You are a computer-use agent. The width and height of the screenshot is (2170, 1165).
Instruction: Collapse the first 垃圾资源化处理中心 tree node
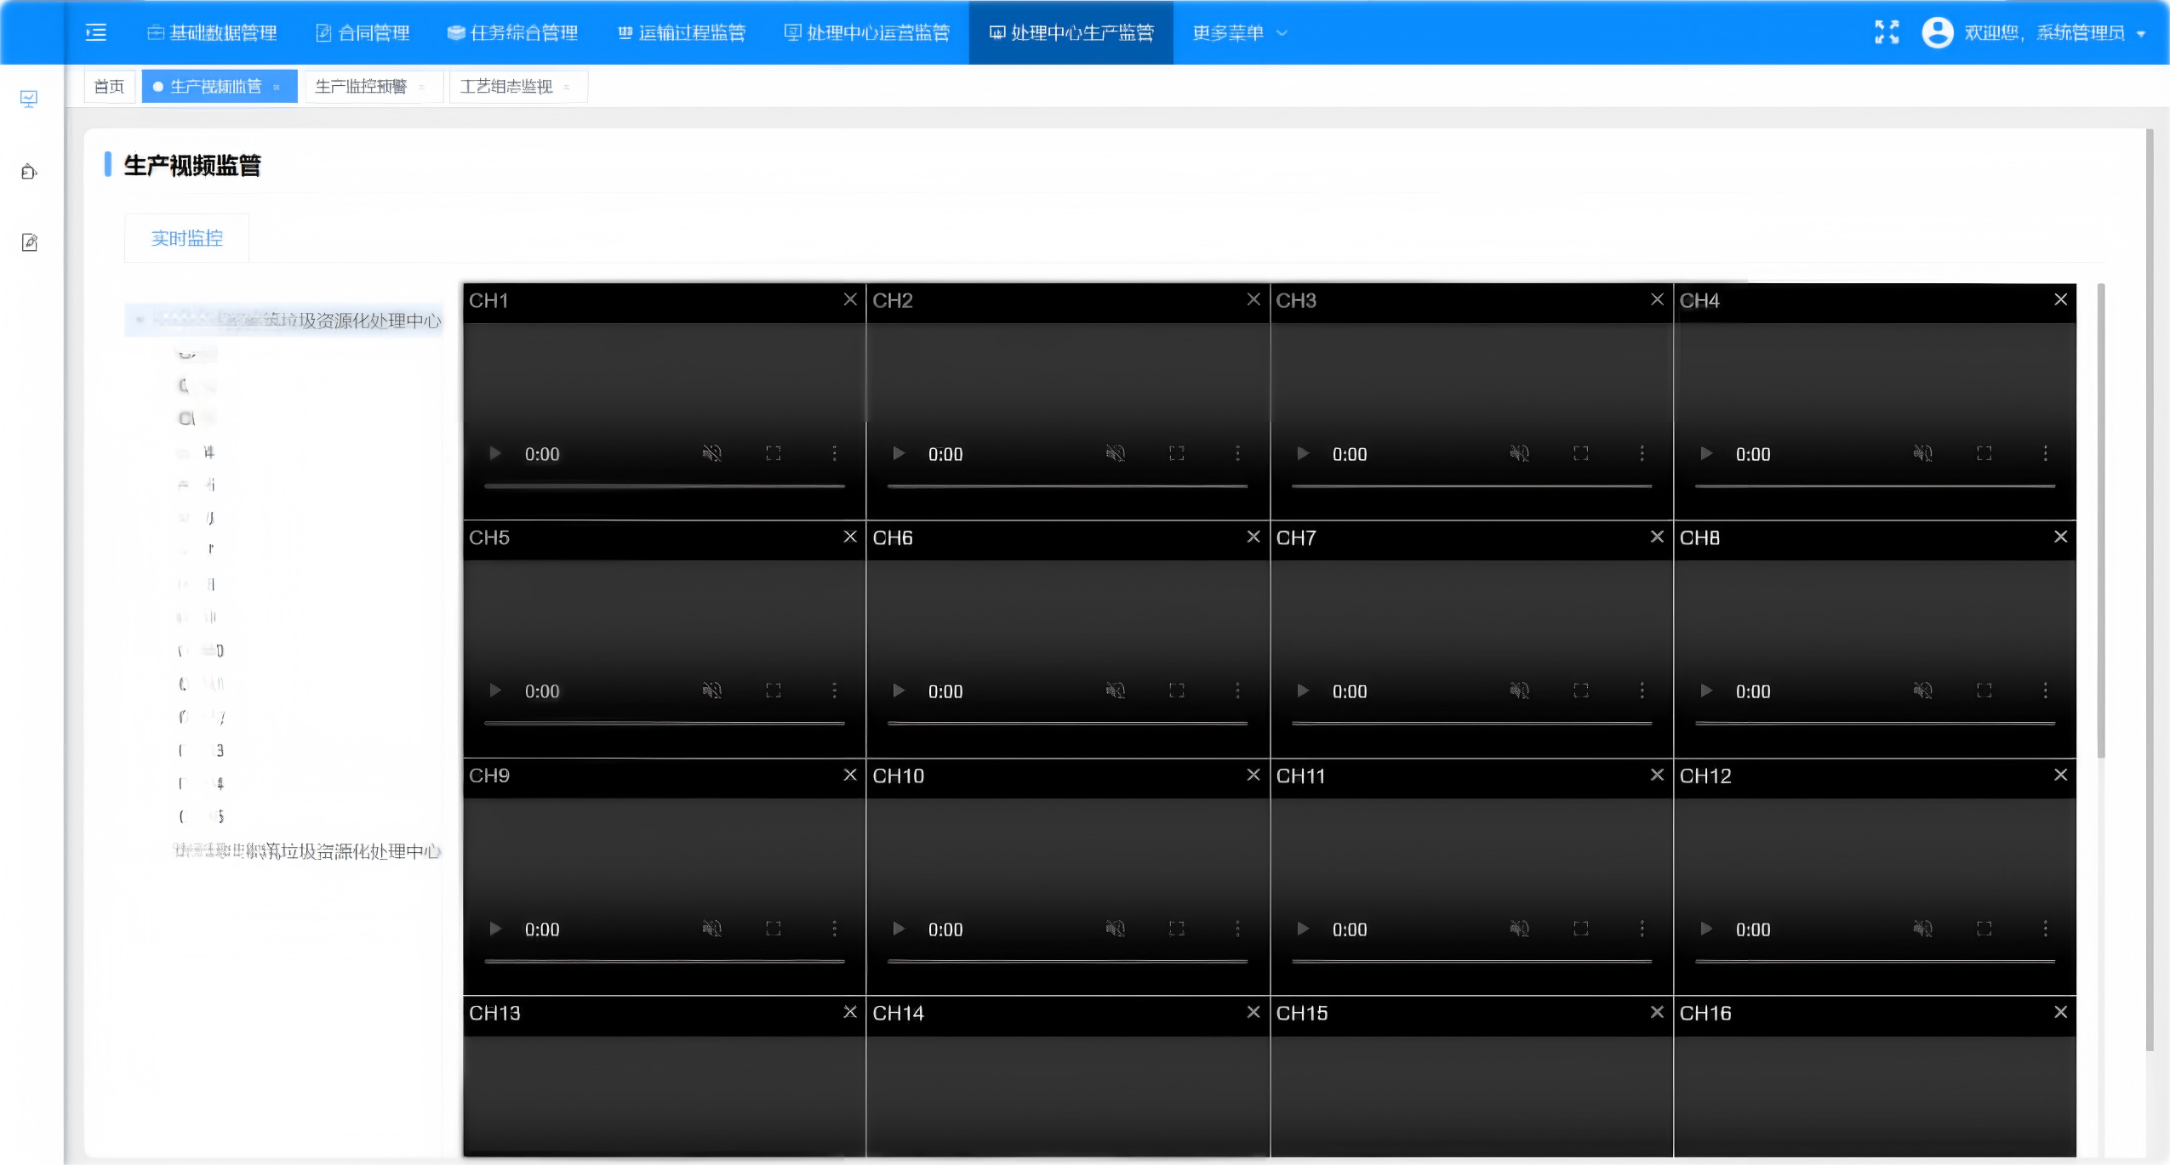(x=140, y=320)
